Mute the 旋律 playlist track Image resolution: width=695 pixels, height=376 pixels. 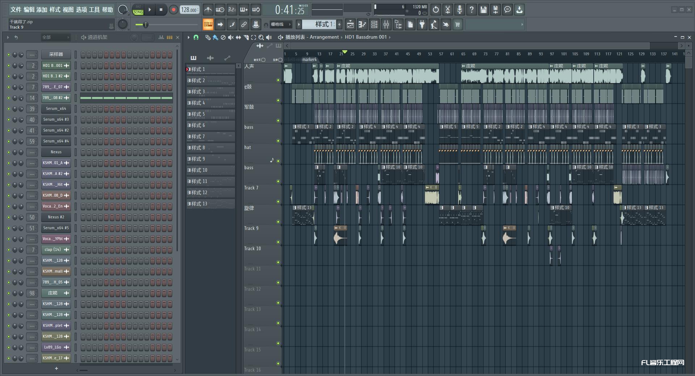278,222
